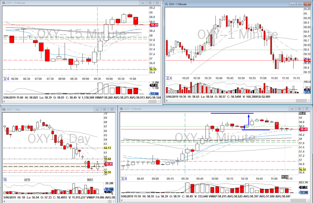Click the 59.62 price level label on Day chart
Viewport: 313px width, 203px height.
[108, 159]
